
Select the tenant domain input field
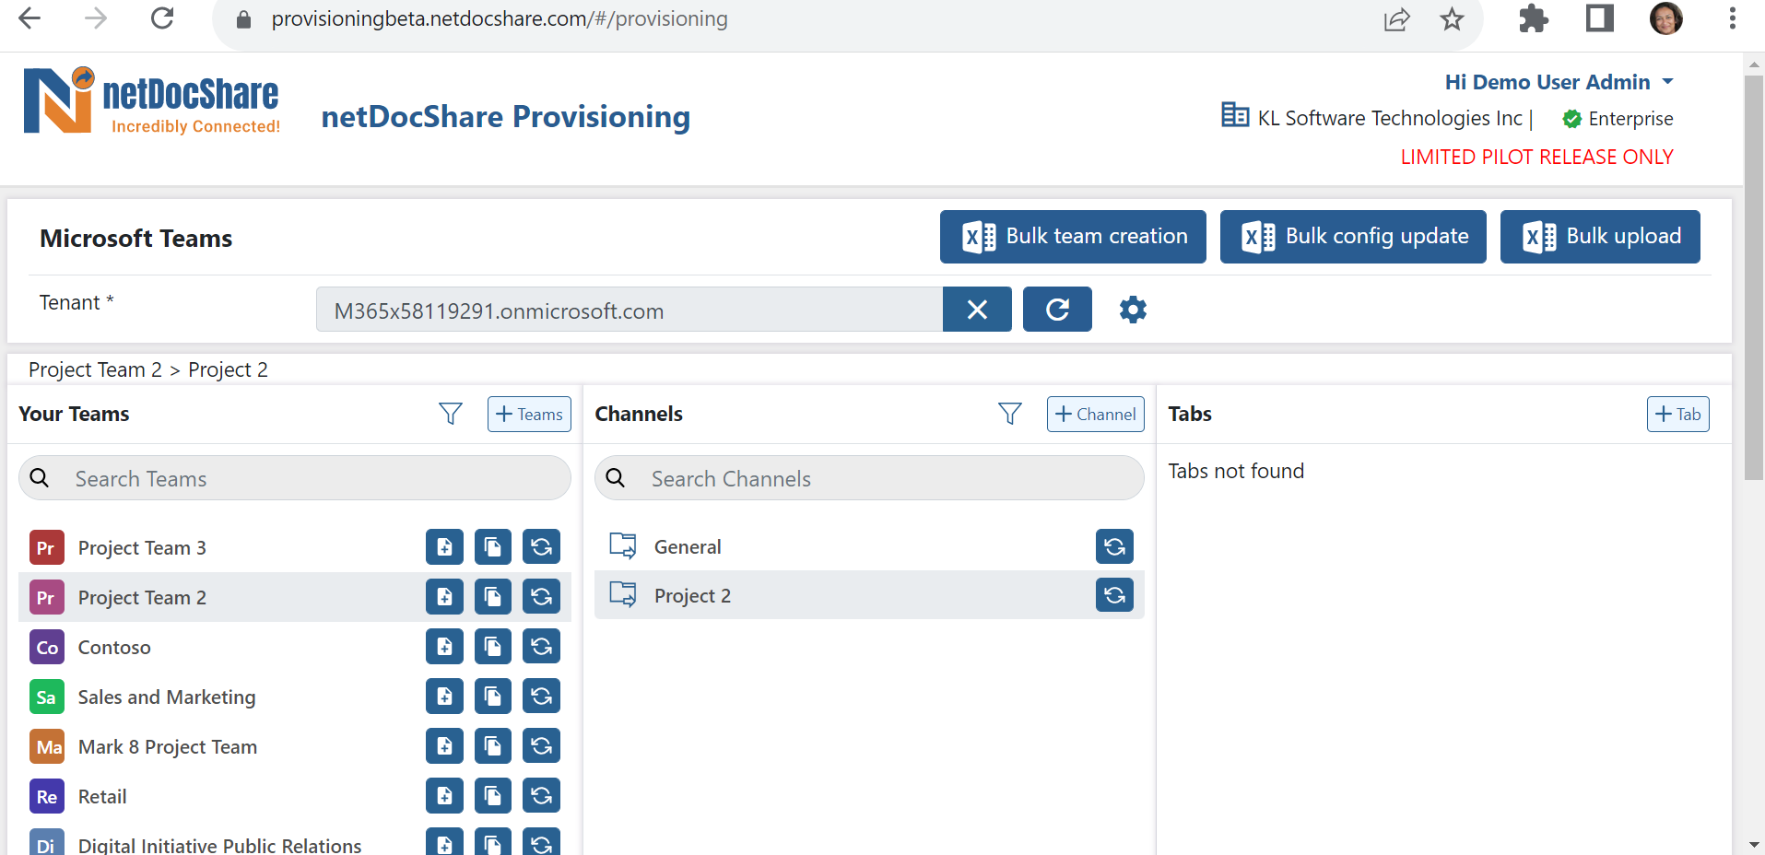tap(630, 310)
